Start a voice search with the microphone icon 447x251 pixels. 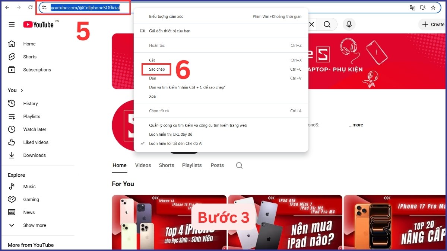click(349, 24)
